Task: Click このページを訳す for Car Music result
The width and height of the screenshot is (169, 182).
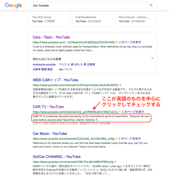Action: [x=130, y=139]
